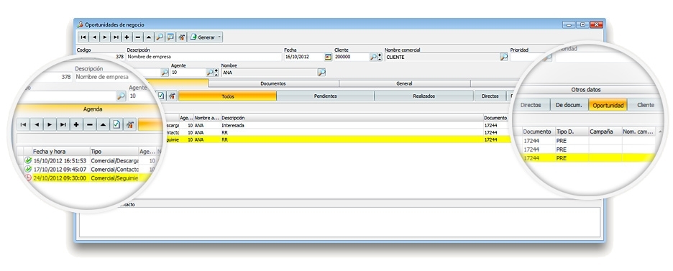Screen dimensions: 673x271
Task: Click the Nombre a... column header
Action: point(207,118)
